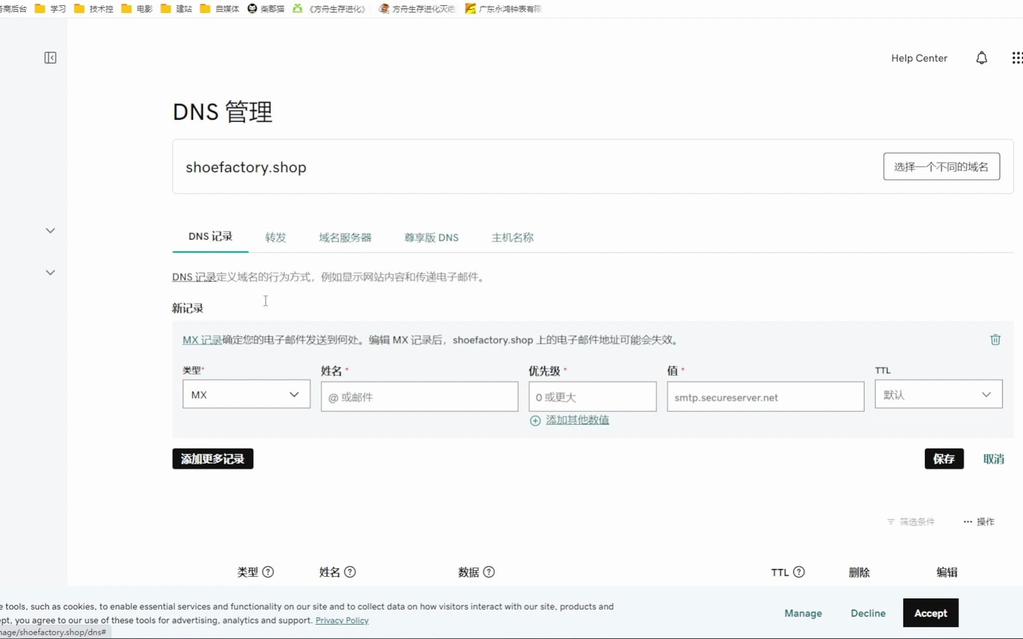
Task: Open the 自媒体 bookmark folder
Action: tap(220, 9)
